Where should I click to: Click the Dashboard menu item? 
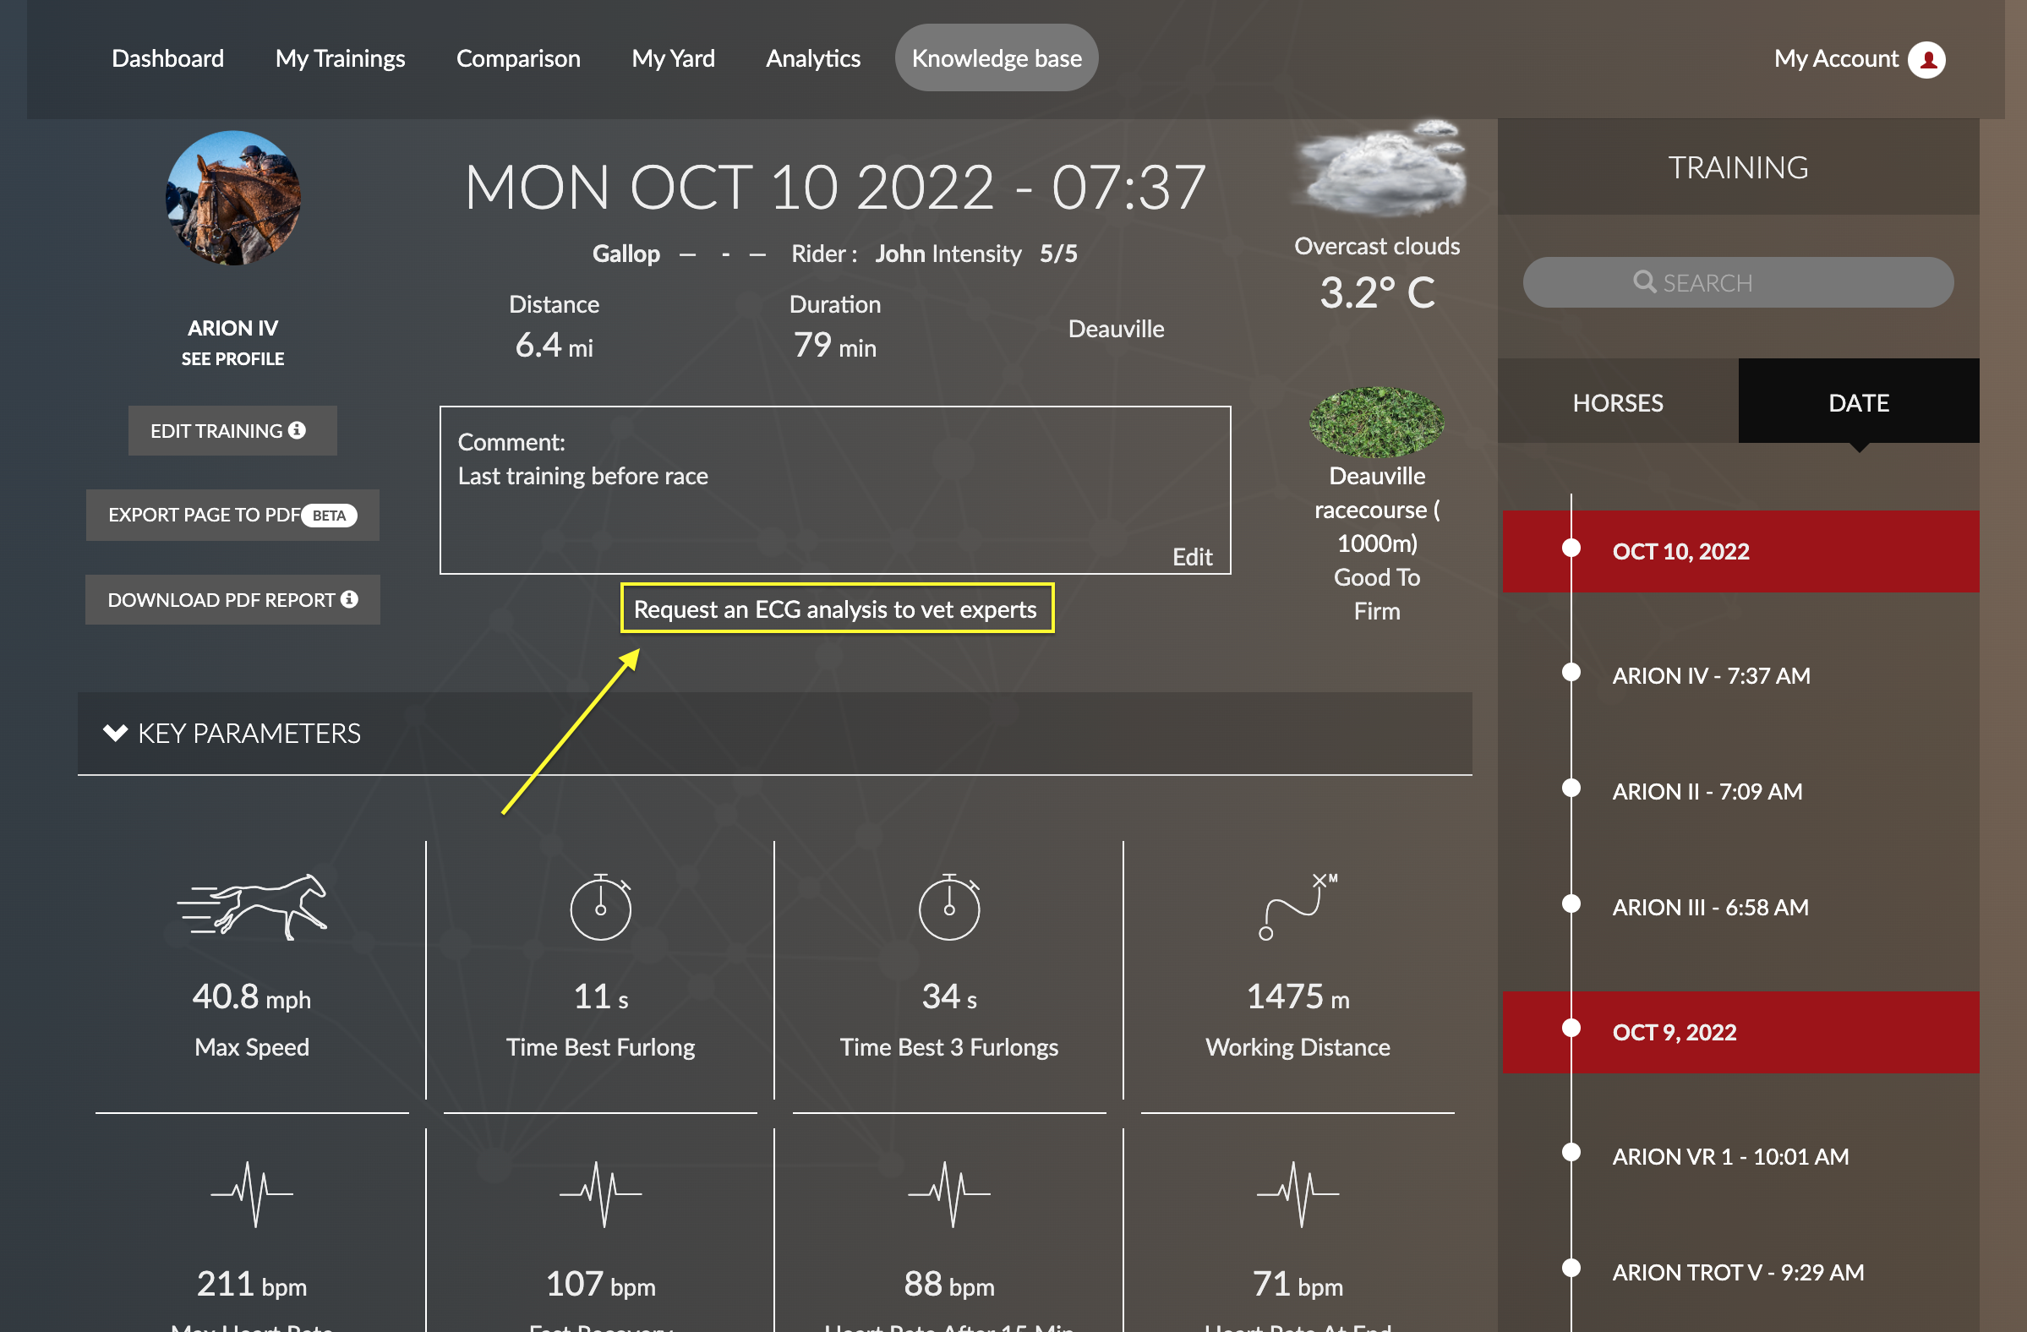pyautogui.click(x=167, y=58)
